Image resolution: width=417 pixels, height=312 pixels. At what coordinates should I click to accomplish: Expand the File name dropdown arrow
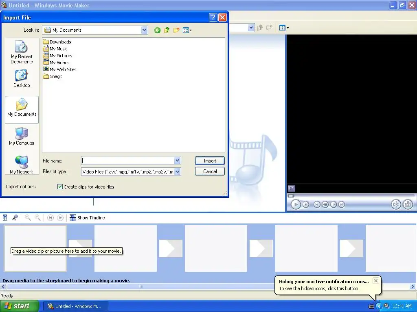[x=177, y=160]
